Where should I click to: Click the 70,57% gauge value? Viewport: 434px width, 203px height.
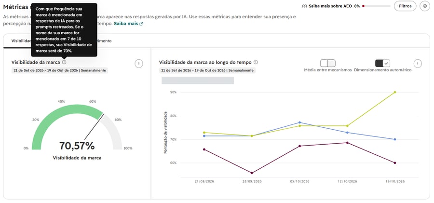(77, 146)
